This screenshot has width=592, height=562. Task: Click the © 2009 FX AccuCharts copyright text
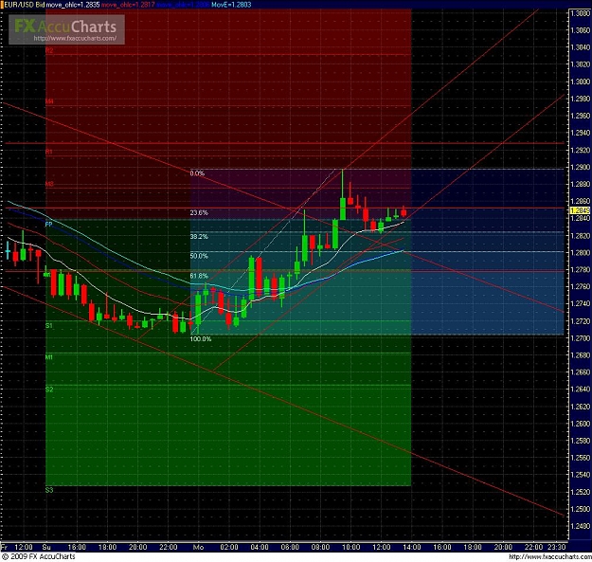(39, 556)
